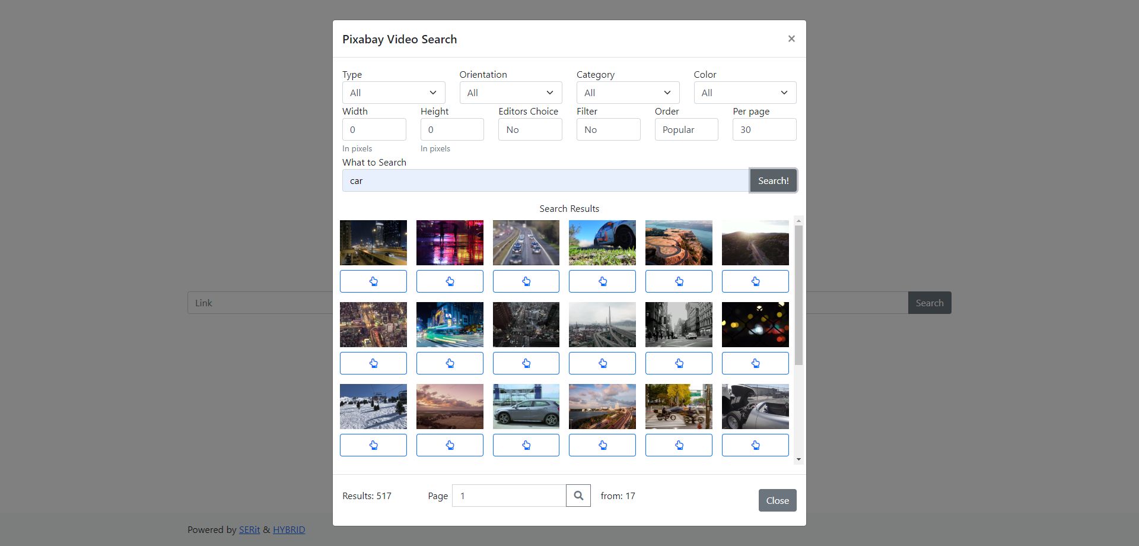Click the Height input field
Viewport: 1139px width, 546px height.
click(452, 129)
